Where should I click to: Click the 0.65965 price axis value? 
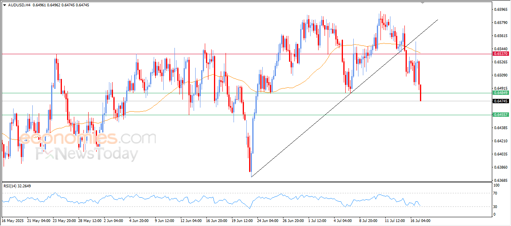501,9
